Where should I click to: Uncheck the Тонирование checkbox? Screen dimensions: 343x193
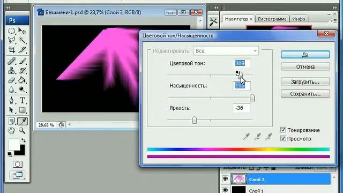283,130
